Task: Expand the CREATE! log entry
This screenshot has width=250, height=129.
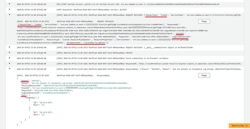Action: click(10, 52)
